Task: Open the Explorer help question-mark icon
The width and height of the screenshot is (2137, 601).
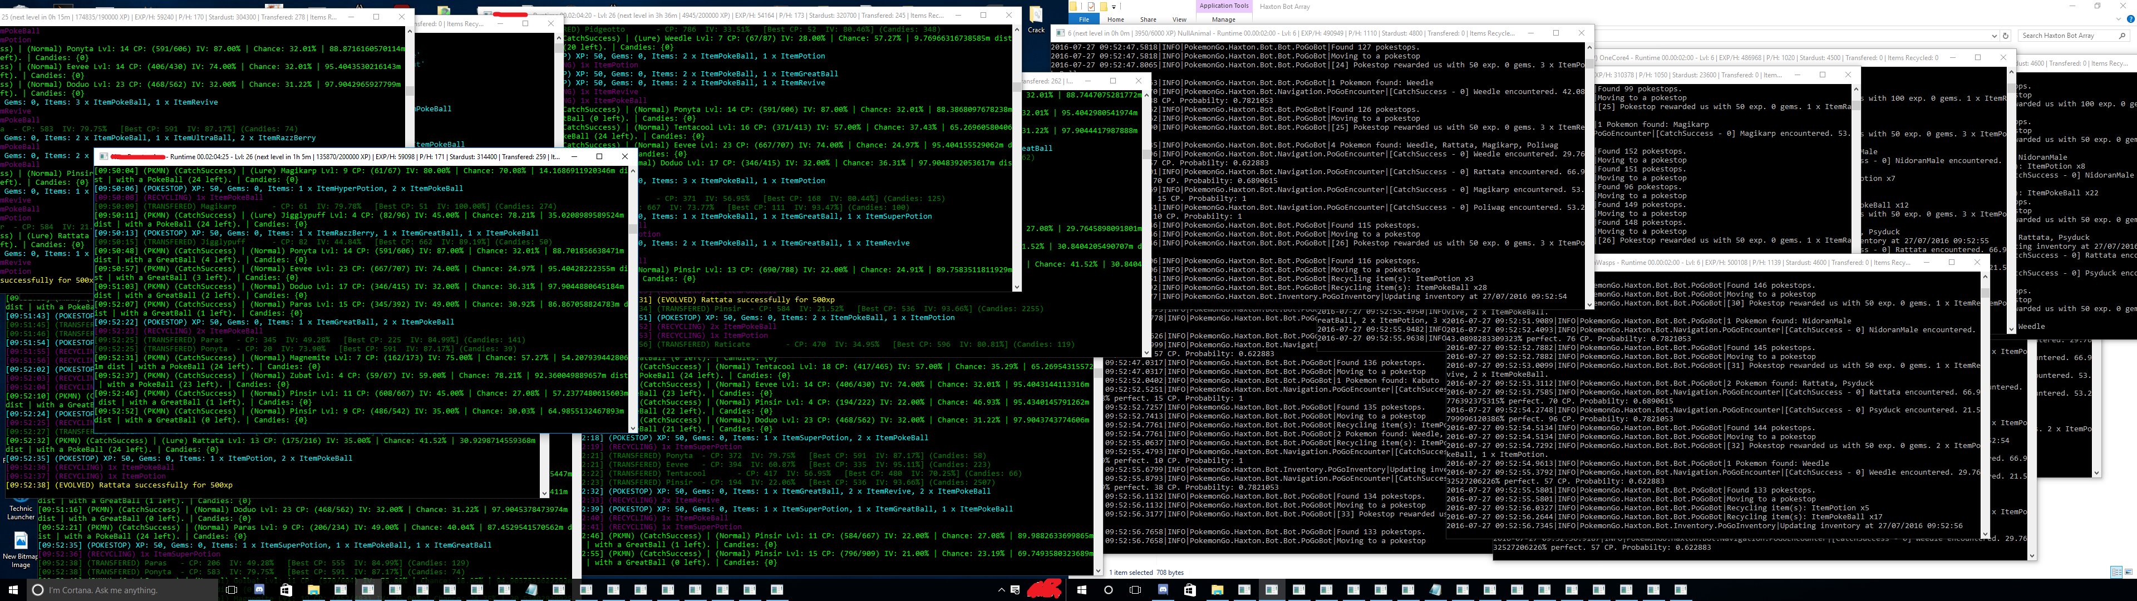Action: click(x=2130, y=19)
